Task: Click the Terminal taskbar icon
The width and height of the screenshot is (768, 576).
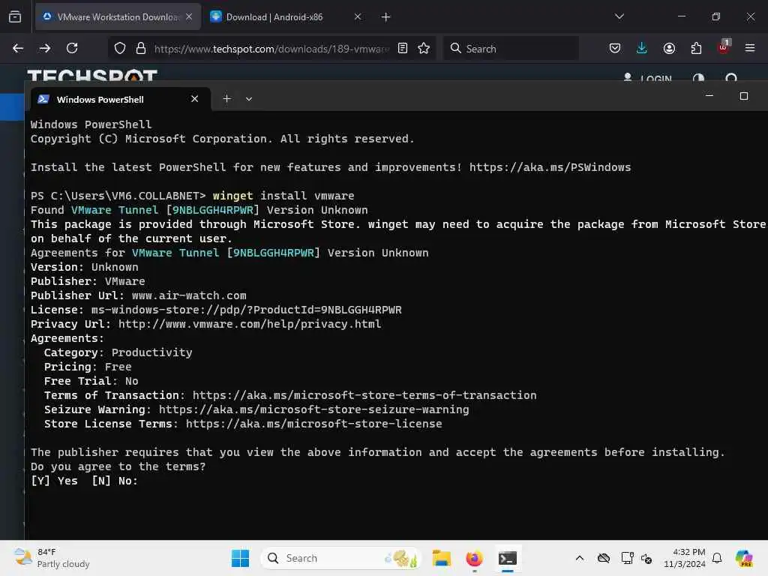Action: (508, 558)
